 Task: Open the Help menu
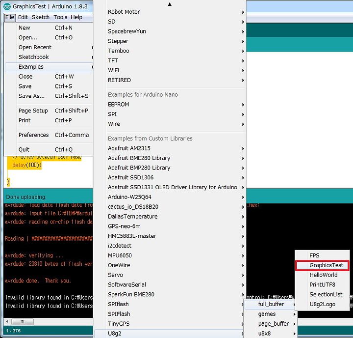[x=76, y=17]
